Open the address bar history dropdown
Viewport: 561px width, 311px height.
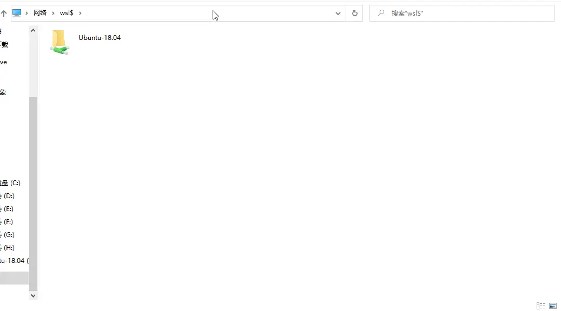point(338,13)
